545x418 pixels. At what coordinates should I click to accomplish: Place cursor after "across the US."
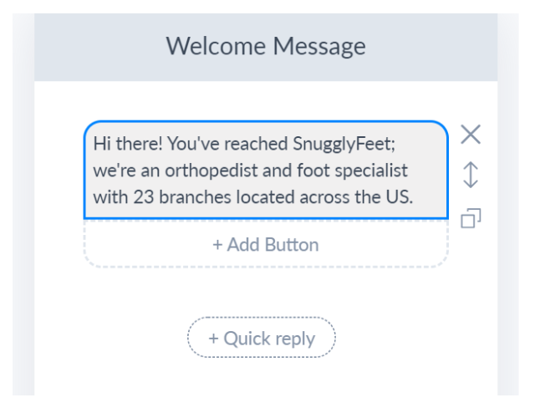[x=415, y=197]
